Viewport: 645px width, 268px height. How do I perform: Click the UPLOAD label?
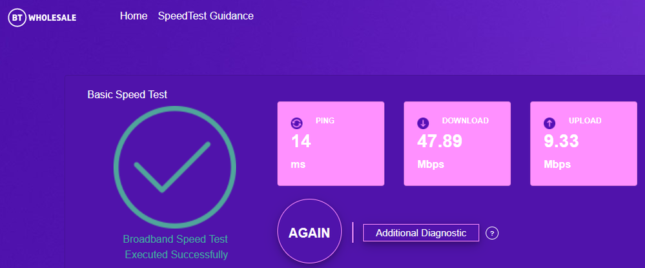(585, 121)
